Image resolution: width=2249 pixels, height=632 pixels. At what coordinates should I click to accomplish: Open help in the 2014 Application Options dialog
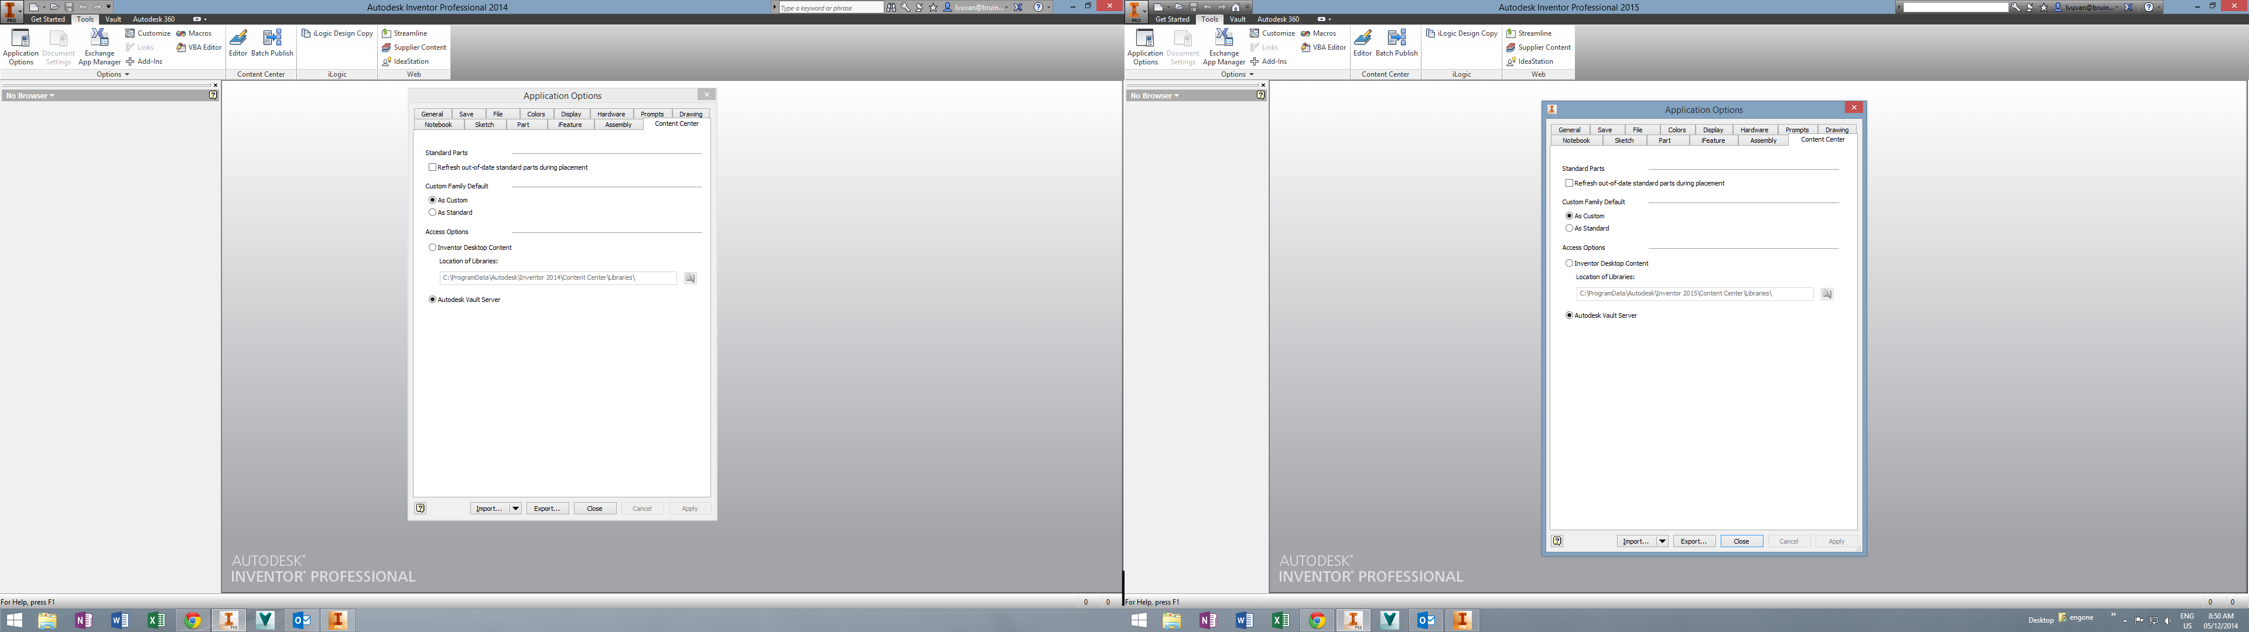pyautogui.click(x=420, y=508)
